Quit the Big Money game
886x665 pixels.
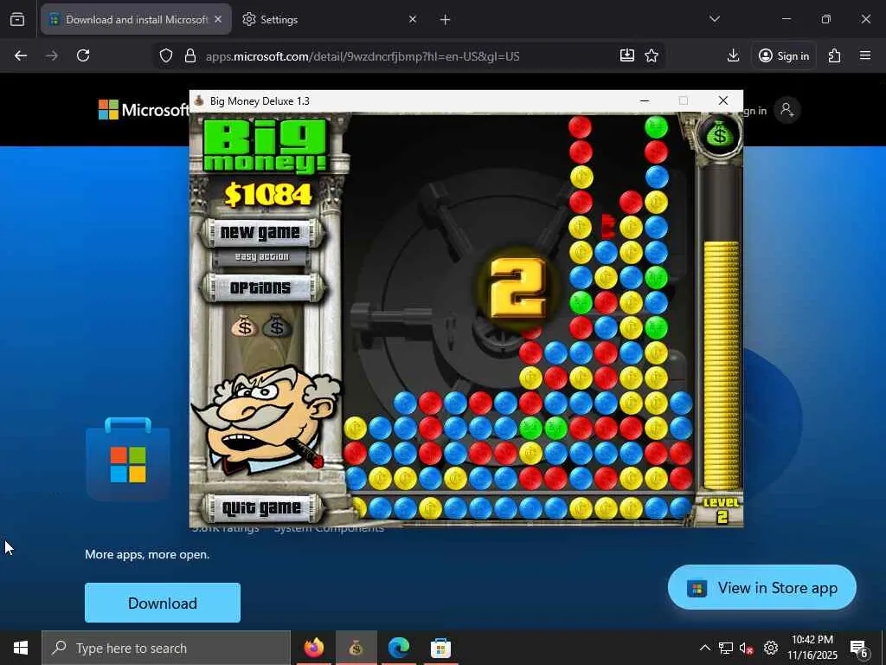click(260, 507)
